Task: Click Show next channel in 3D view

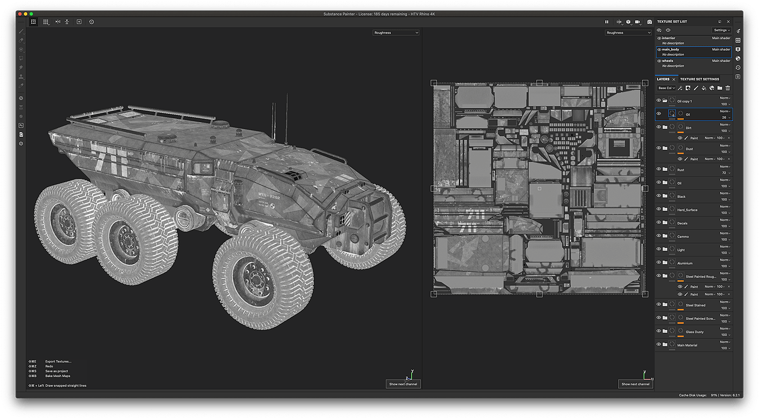Action: tap(404, 384)
